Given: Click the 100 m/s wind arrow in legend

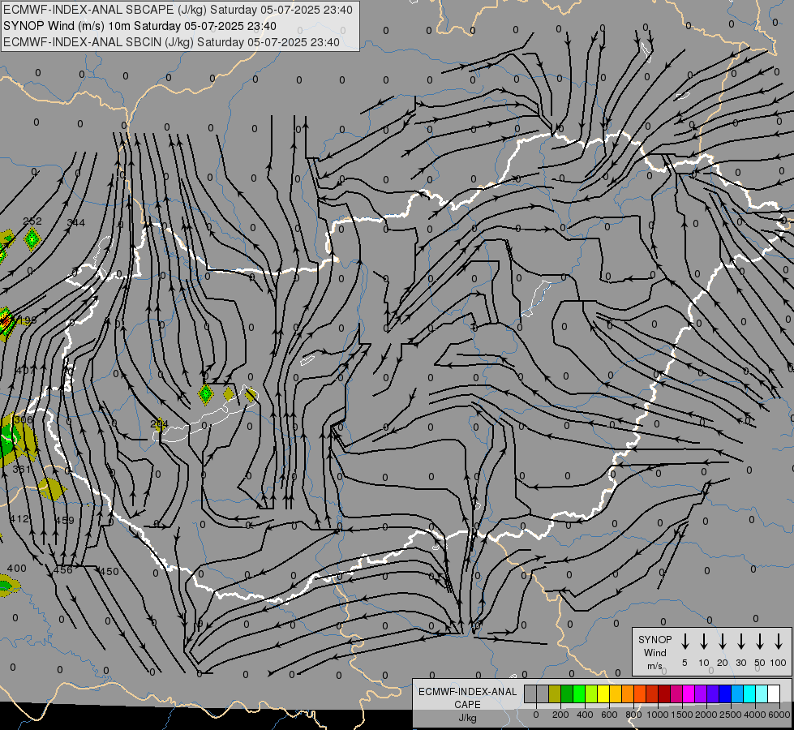Looking at the screenshot, I should click(x=779, y=642).
